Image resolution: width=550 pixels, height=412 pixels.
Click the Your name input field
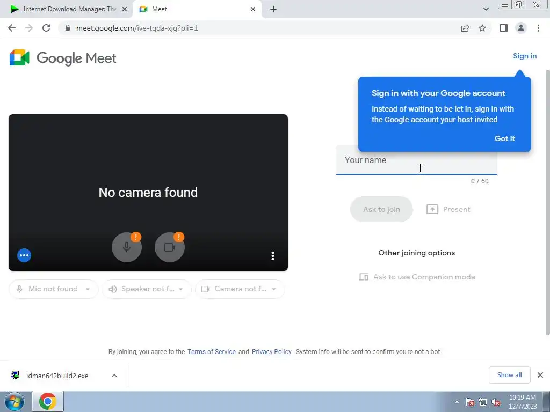click(x=416, y=160)
